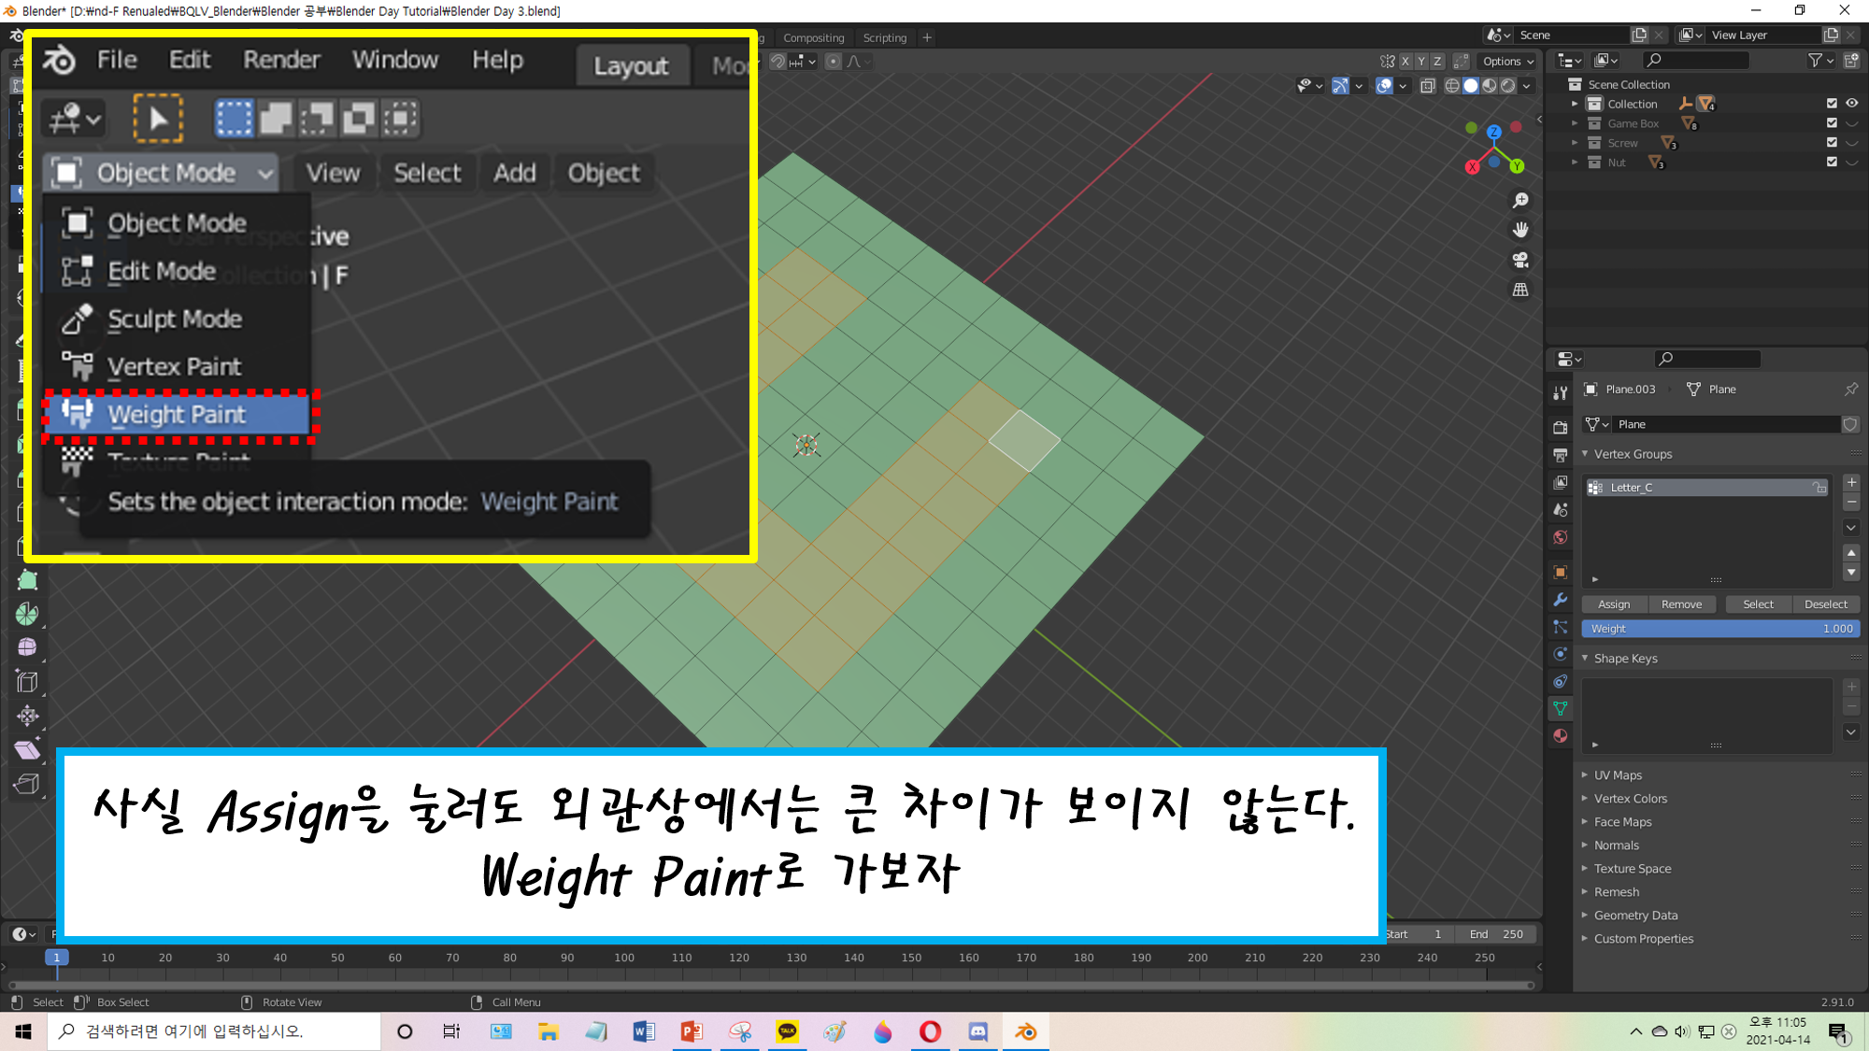This screenshot has width=1869, height=1051.
Task: Open the Modifier properties wrench tab
Action: point(1560,600)
